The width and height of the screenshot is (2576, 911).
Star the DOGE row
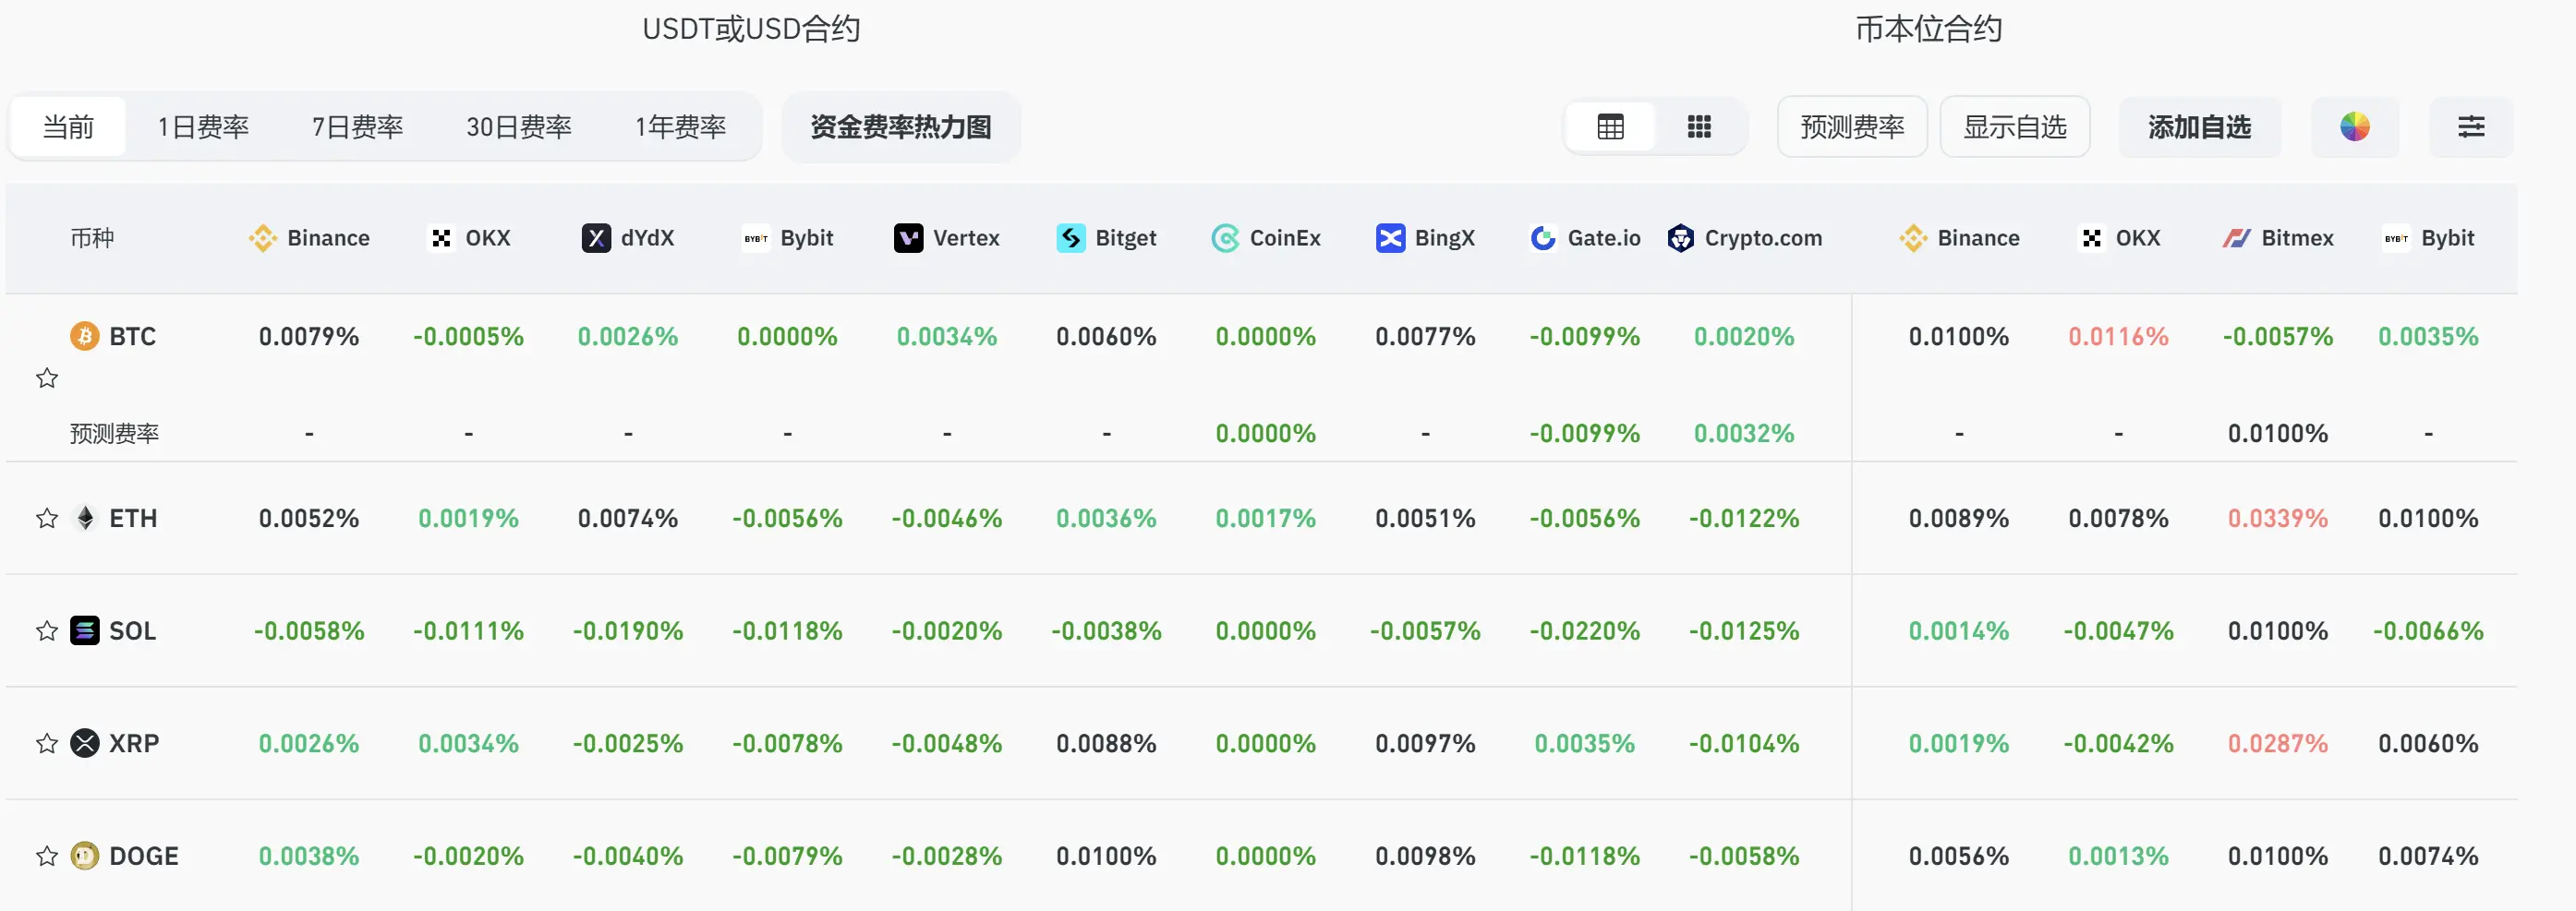tap(47, 856)
